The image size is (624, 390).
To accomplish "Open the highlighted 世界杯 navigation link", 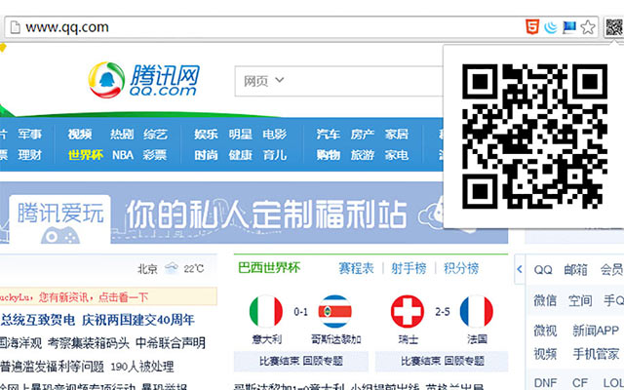I will click(x=86, y=155).
